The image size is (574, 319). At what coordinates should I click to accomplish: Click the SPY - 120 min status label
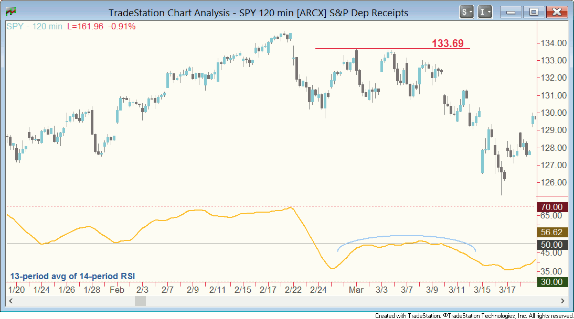[x=35, y=26]
